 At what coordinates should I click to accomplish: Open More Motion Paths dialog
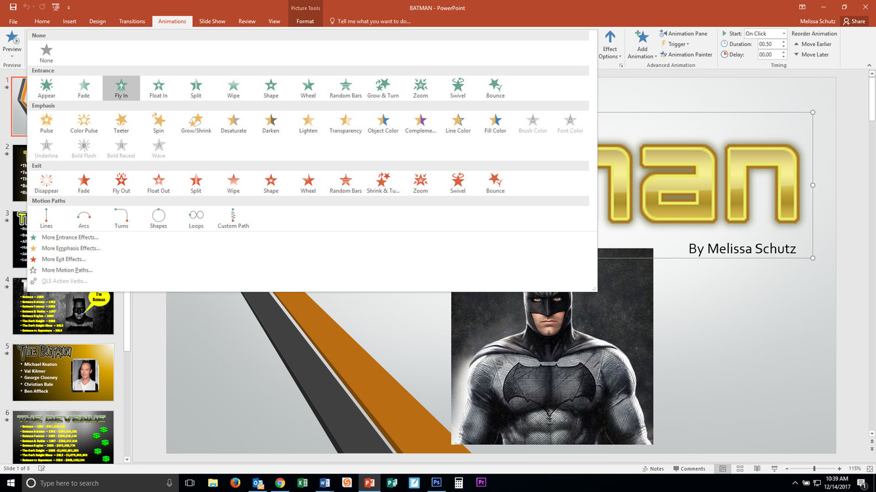click(66, 270)
